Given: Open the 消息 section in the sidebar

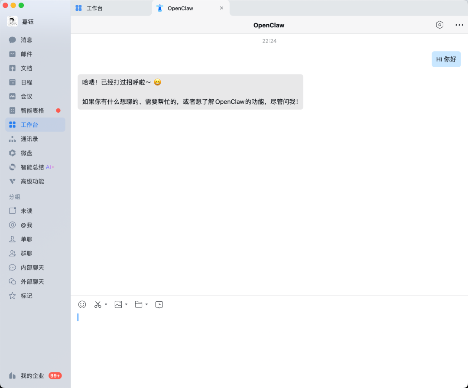Looking at the screenshot, I should click(x=26, y=39).
